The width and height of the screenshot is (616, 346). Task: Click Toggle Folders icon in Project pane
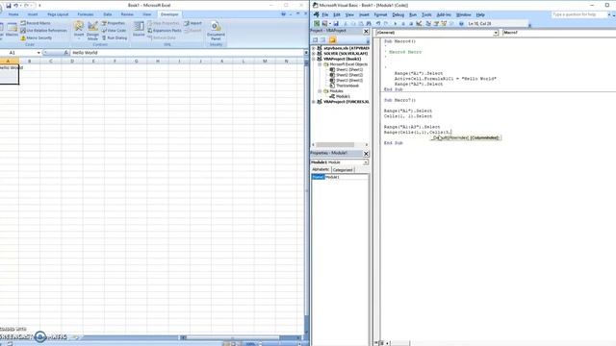(333, 40)
